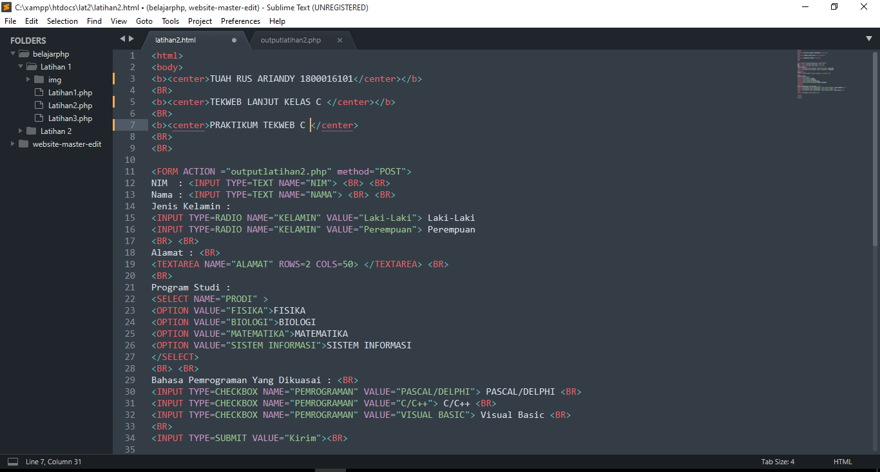Click Line 7, Column 31 status text
880x472 pixels.
pos(53,462)
